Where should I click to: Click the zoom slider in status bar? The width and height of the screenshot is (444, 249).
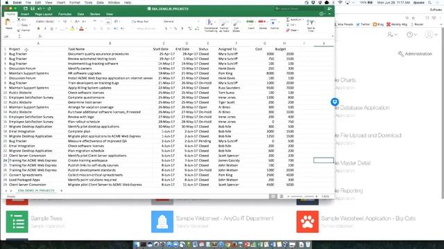302,196
